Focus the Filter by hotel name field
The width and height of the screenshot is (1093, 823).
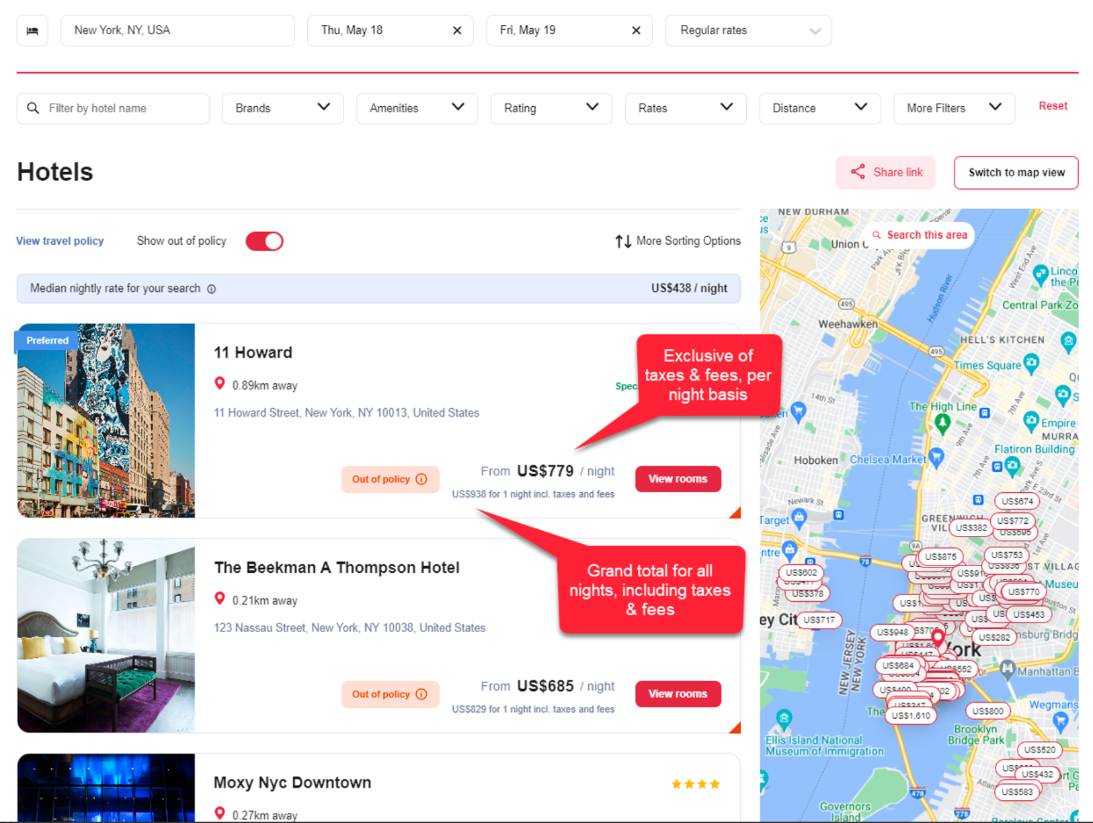[x=113, y=108]
